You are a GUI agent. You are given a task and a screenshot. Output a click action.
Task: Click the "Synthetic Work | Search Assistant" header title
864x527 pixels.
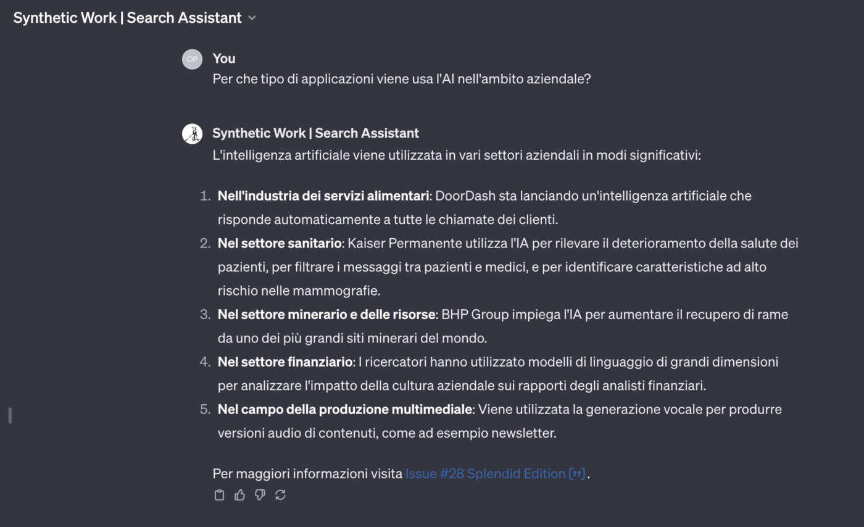coord(127,18)
